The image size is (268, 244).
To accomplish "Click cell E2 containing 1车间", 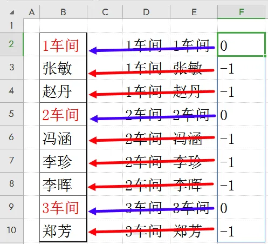I will pyautogui.click(x=194, y=44).
